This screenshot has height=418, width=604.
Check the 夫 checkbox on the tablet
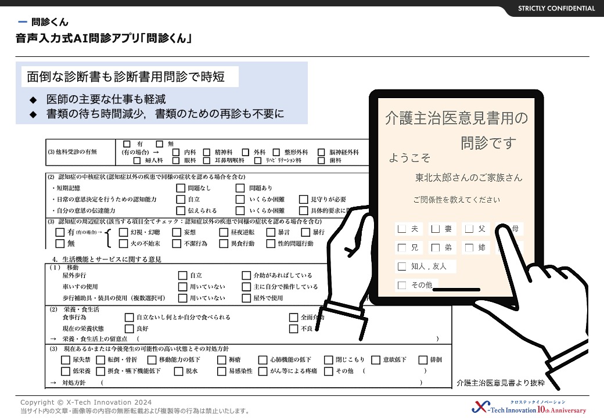pos(402,229)
